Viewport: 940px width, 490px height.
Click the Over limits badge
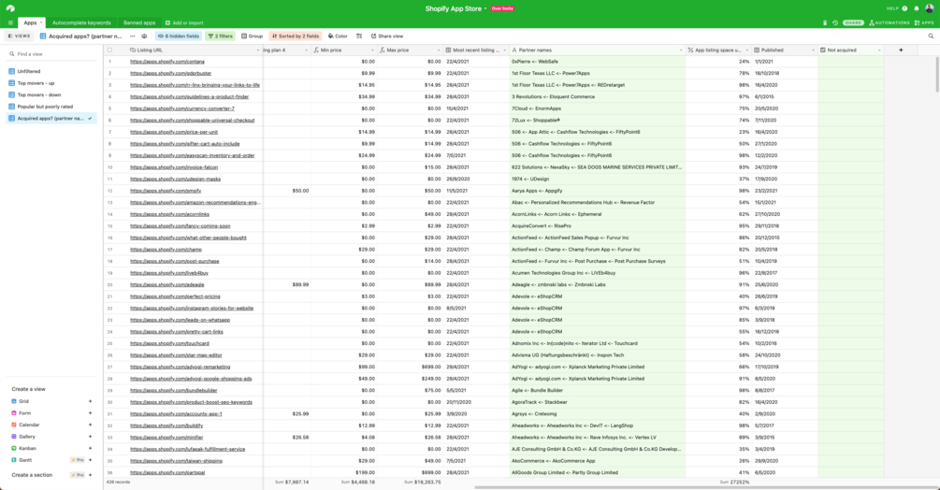click(502, 8)
